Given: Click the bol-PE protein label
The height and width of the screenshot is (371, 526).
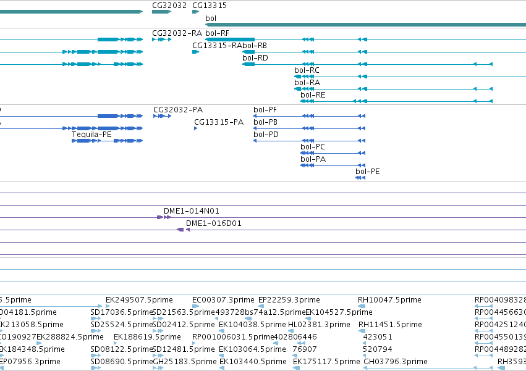Looking at the screenshot, I should coord(368,172).
